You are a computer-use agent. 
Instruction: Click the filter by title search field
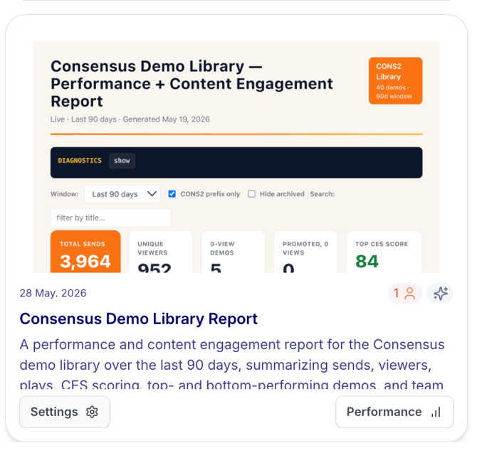[111, 218]
